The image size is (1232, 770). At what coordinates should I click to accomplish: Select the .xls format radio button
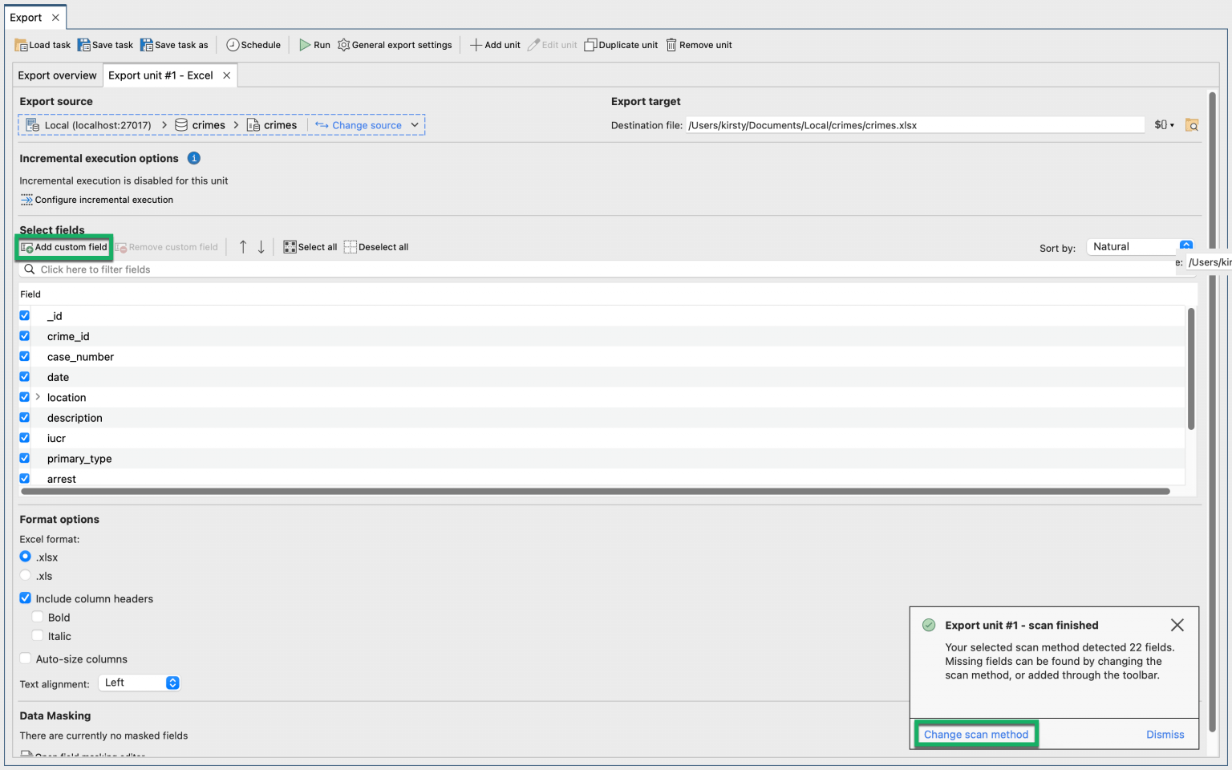[26, 576]
